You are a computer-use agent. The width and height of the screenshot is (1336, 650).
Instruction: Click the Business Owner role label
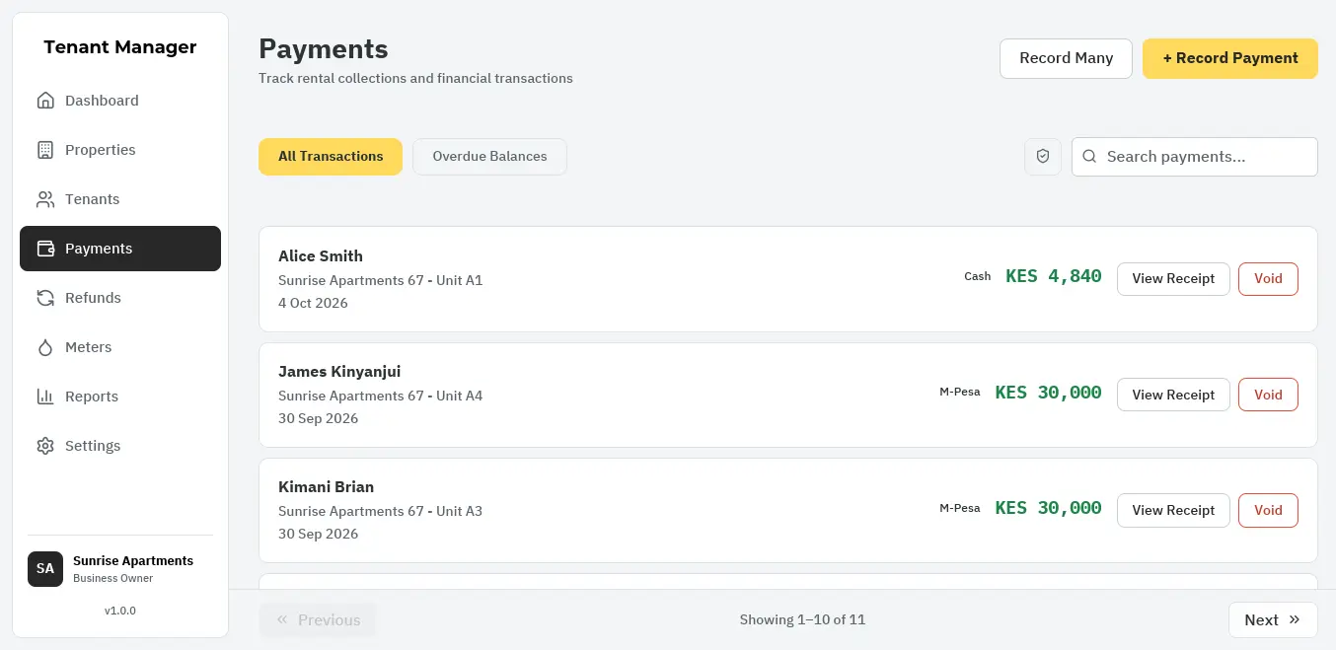(x=113, y=578)
